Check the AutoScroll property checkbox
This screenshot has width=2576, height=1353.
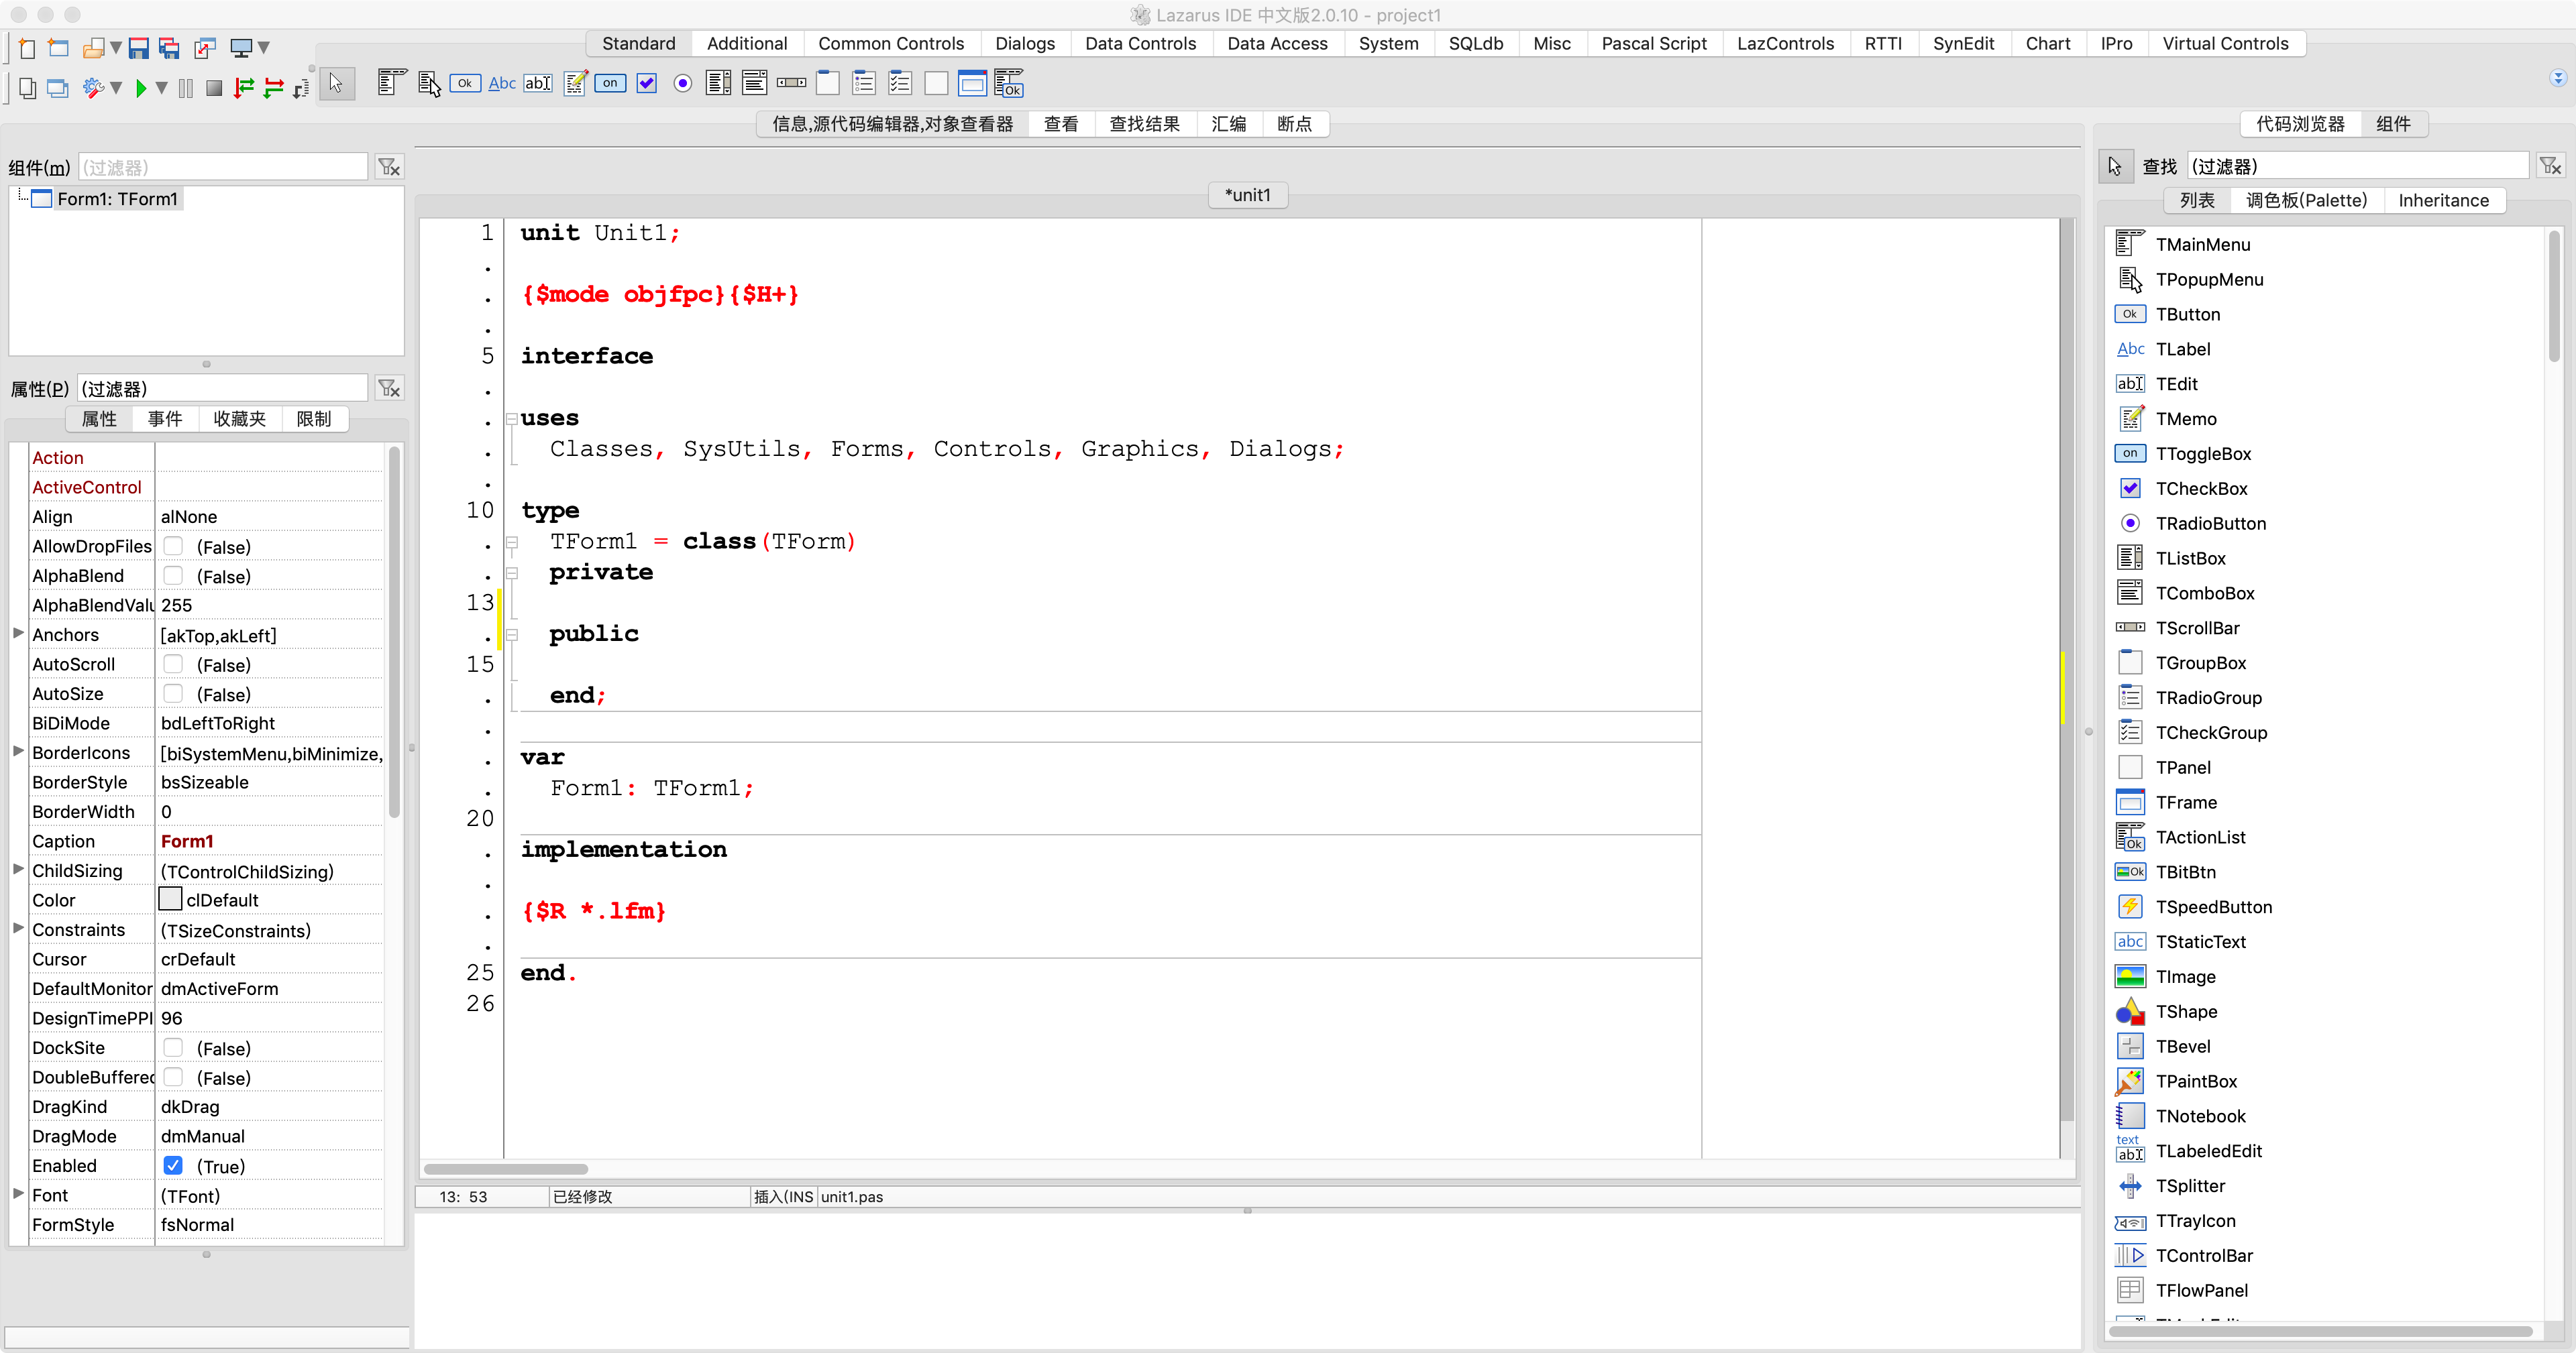pyautogui.click(x=173, y=664)
